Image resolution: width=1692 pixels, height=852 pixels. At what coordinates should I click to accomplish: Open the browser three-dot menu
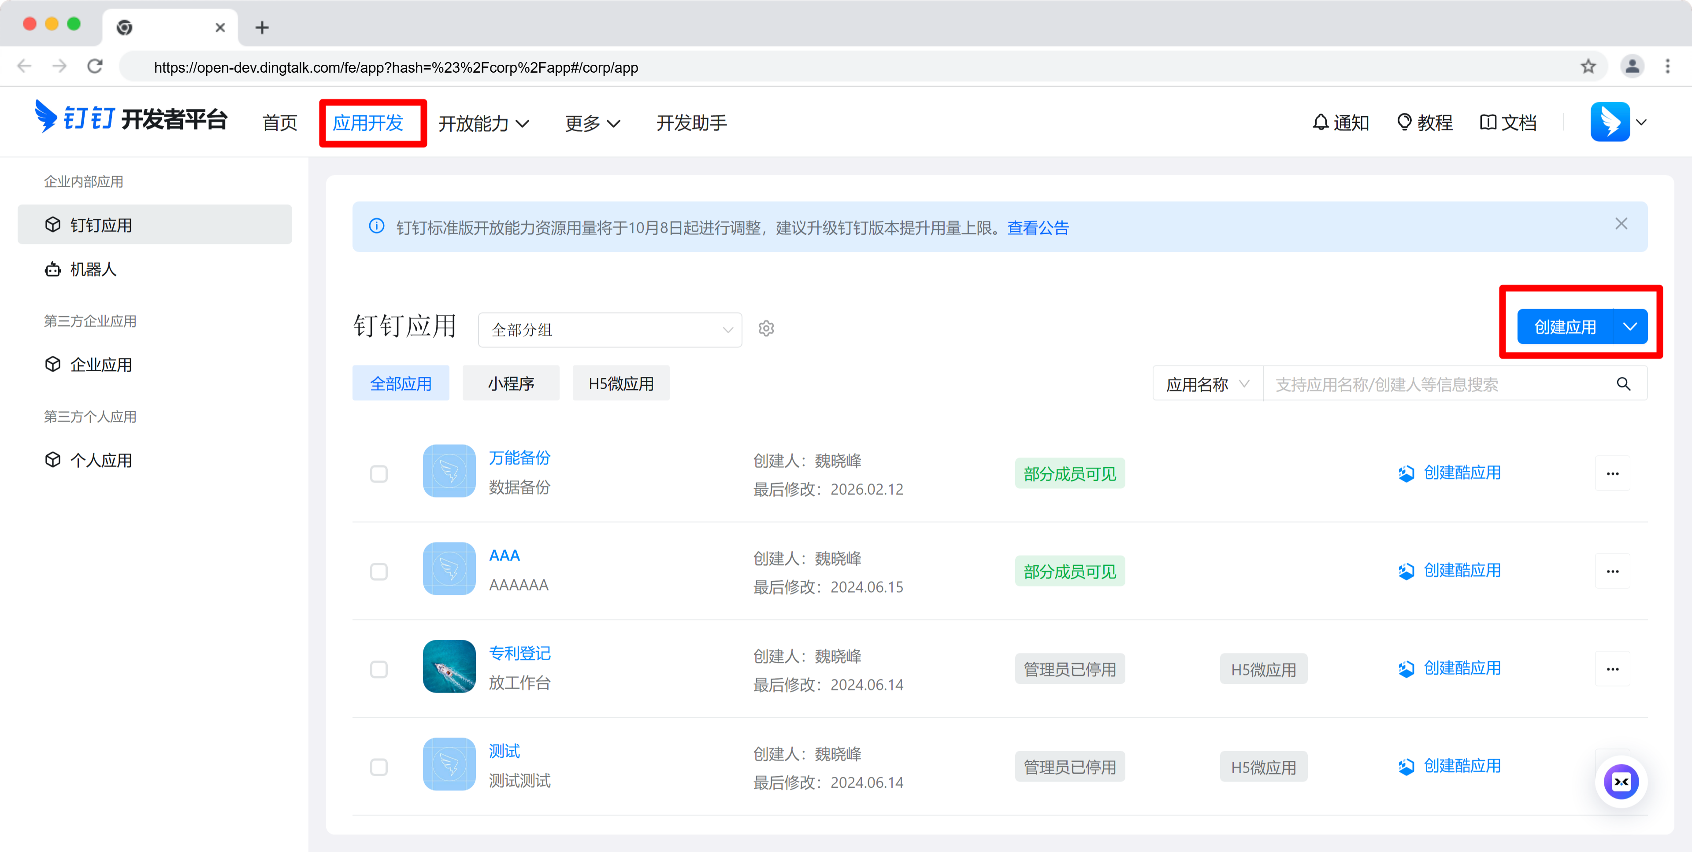click(x=1667, y=66)
